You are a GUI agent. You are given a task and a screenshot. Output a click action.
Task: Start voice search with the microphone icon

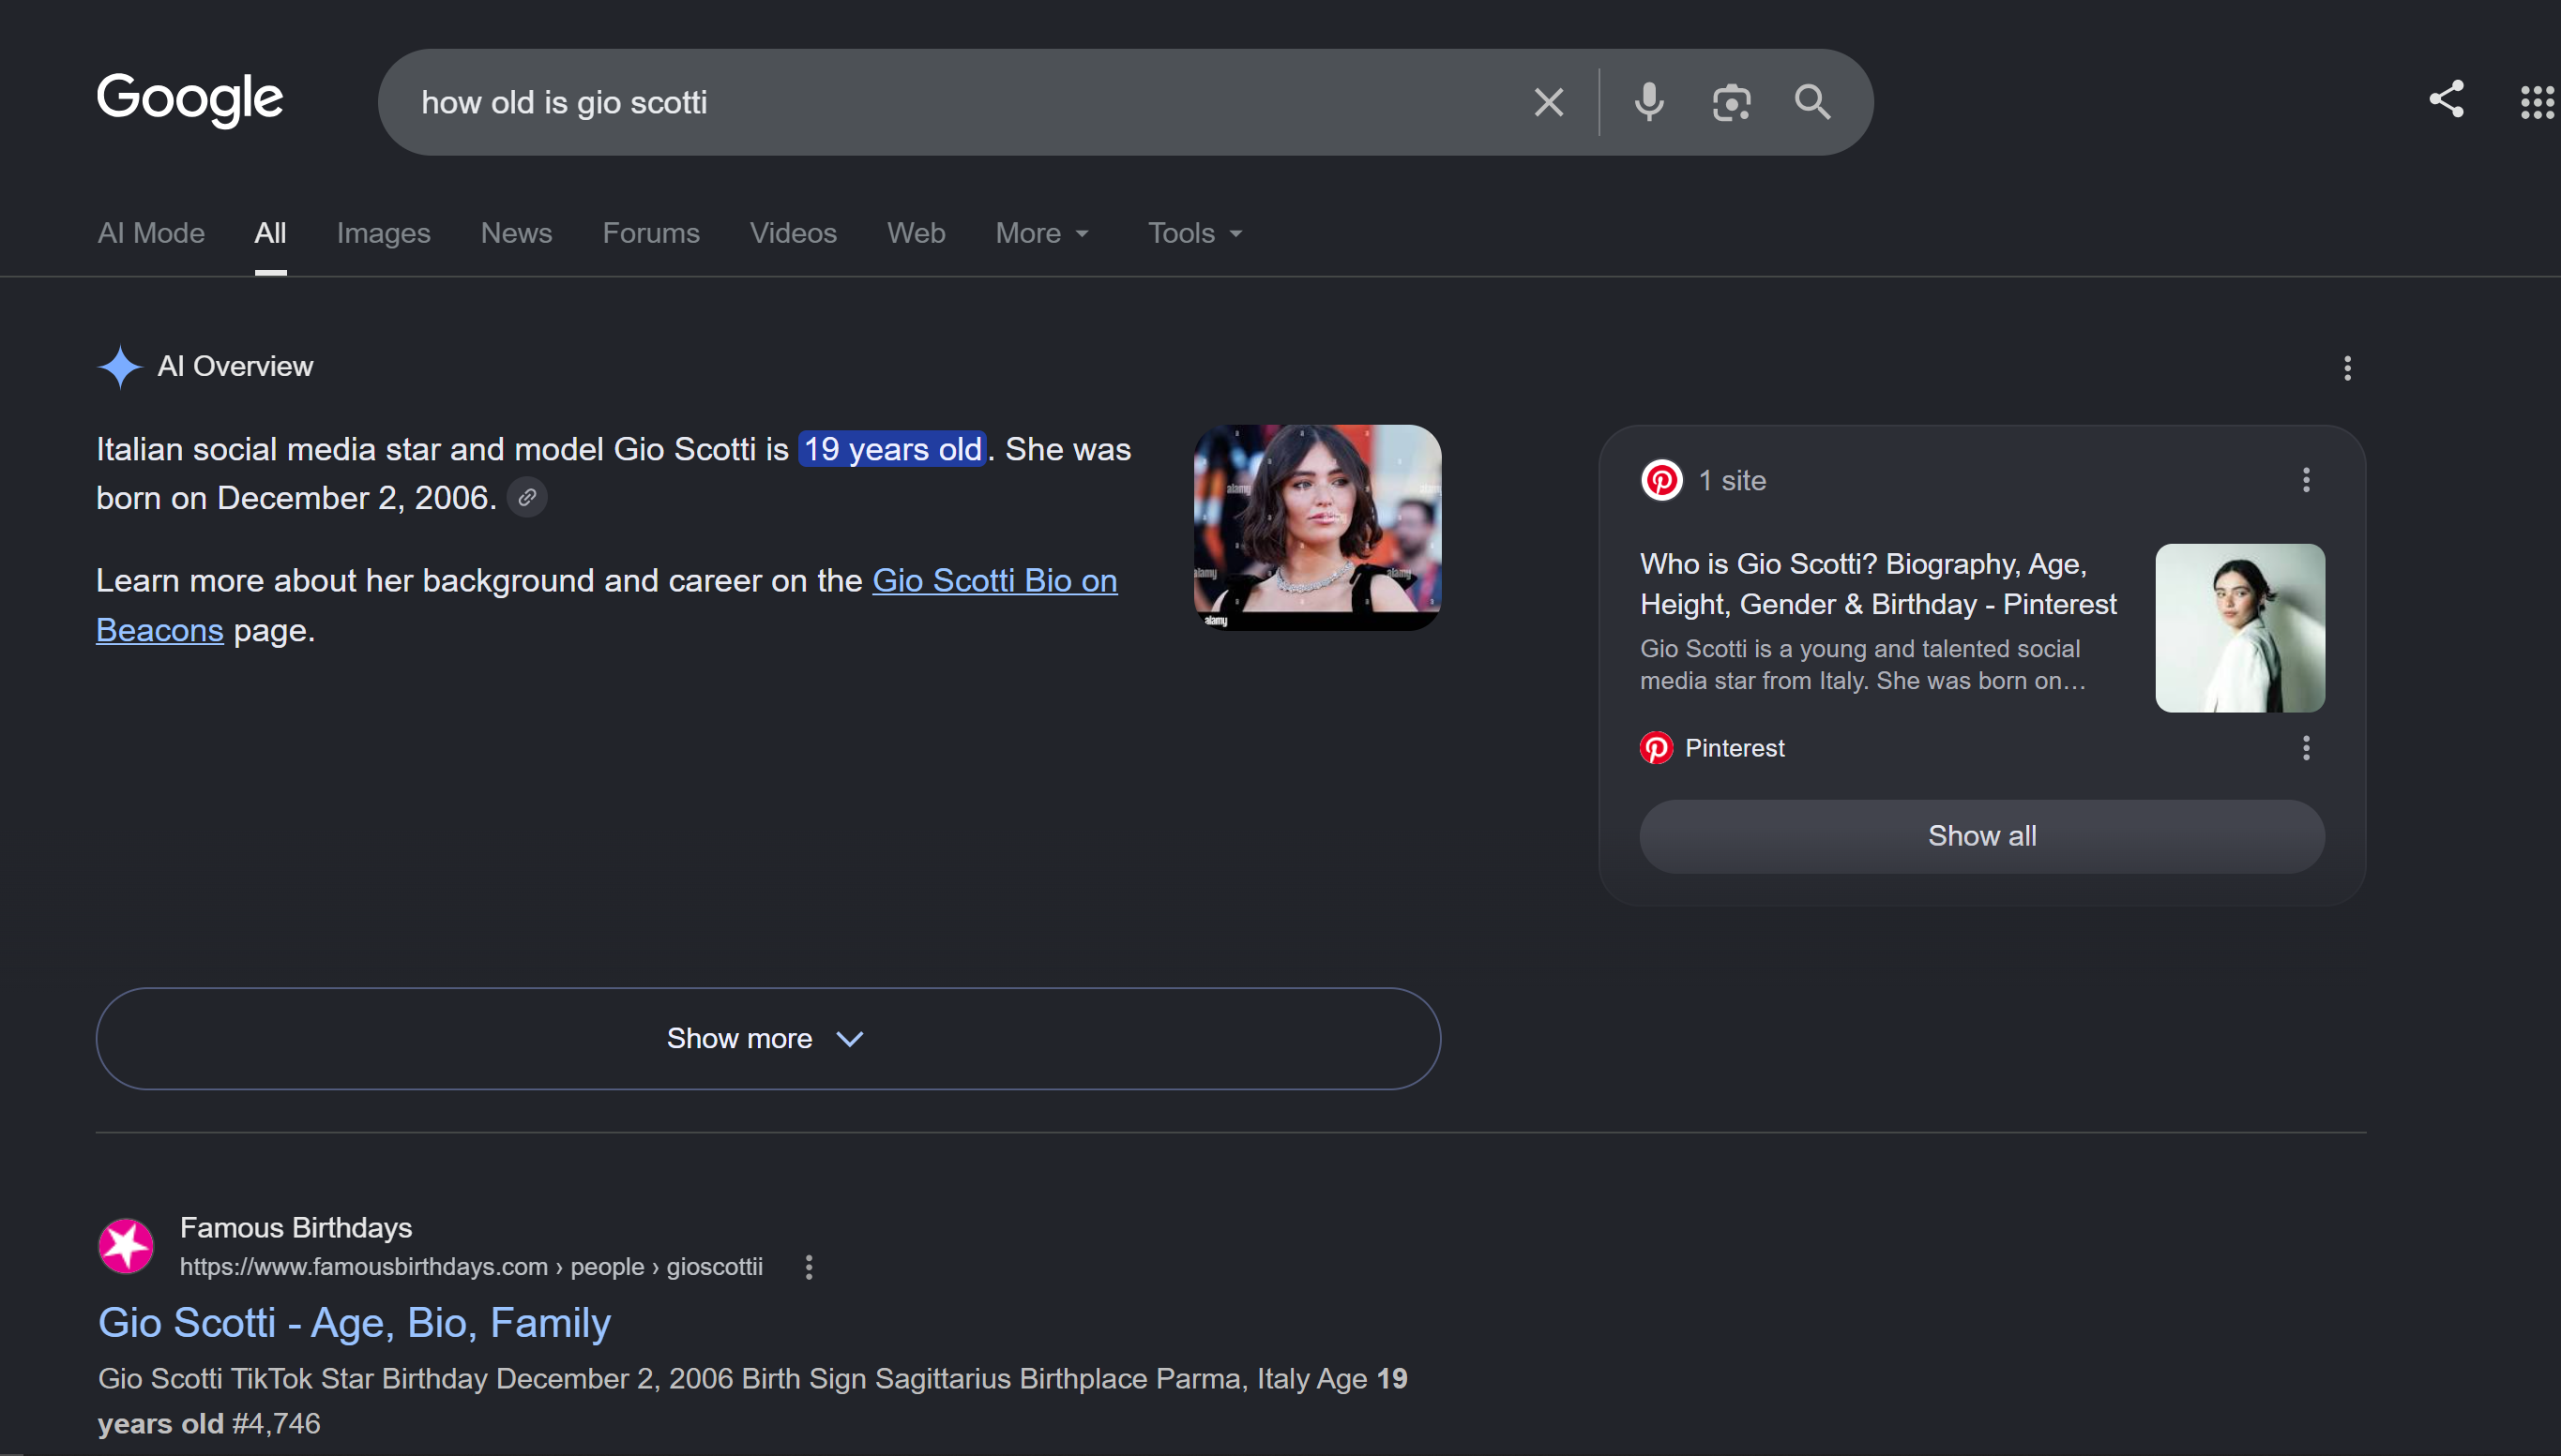[x=1648, y=102]
